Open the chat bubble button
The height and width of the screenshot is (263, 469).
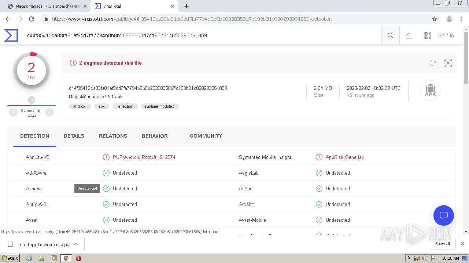tap(444, 216)
